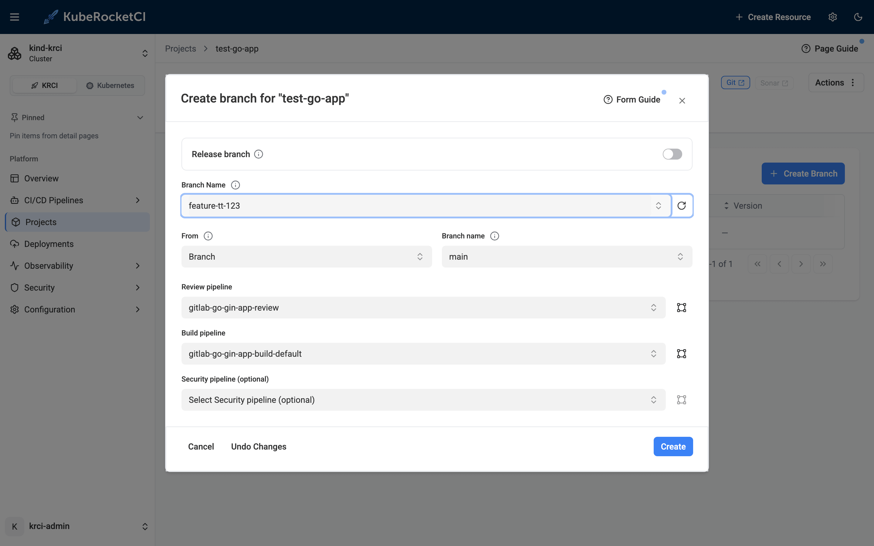Screen dimensions: 874x546
Task: Open Observability in the sidebar
Action: tap(48, 266)
